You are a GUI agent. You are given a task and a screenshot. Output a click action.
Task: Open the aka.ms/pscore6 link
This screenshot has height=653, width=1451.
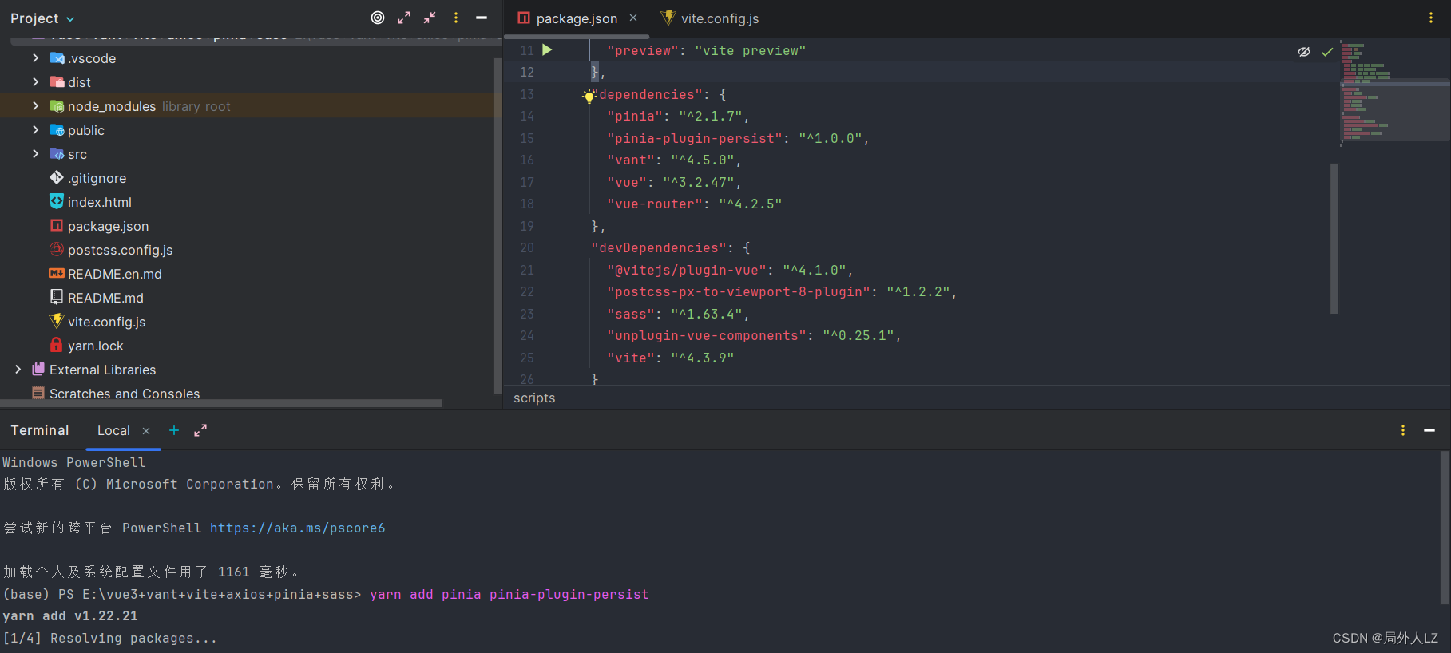click(298, 528)
